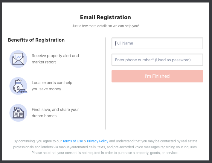The width and height of the screenshot is (212, 163).
Task: Open the Terms of Use link
Action: coord(73,141)
